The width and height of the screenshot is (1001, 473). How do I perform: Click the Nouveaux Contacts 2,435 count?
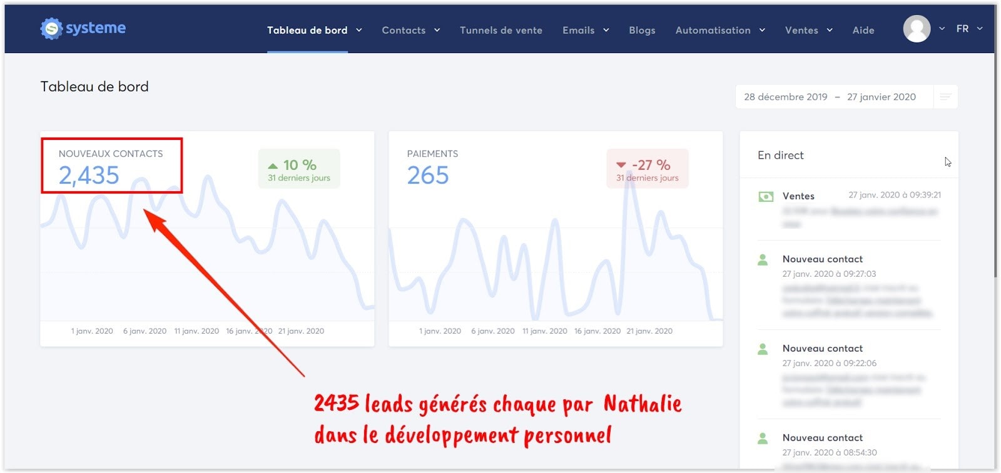pos(89,176)
